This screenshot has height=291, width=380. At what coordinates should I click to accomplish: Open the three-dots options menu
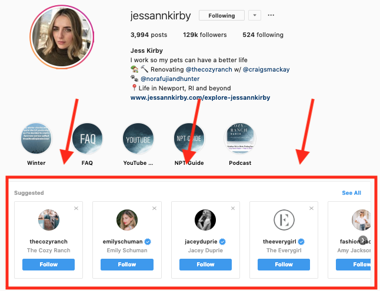coord(271,15)
